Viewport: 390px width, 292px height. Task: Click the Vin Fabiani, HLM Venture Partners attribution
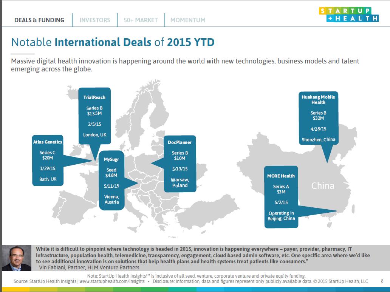[x=88, y=267]
